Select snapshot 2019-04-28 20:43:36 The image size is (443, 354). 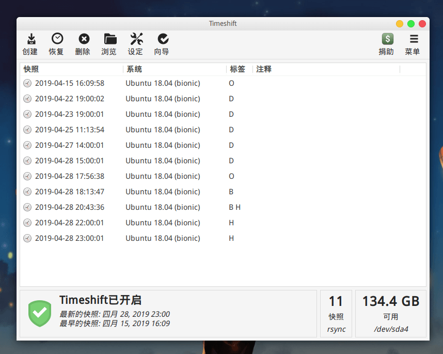[223, 207]
